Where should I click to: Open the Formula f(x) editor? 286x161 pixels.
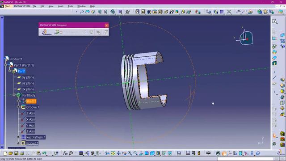[65, 153]
